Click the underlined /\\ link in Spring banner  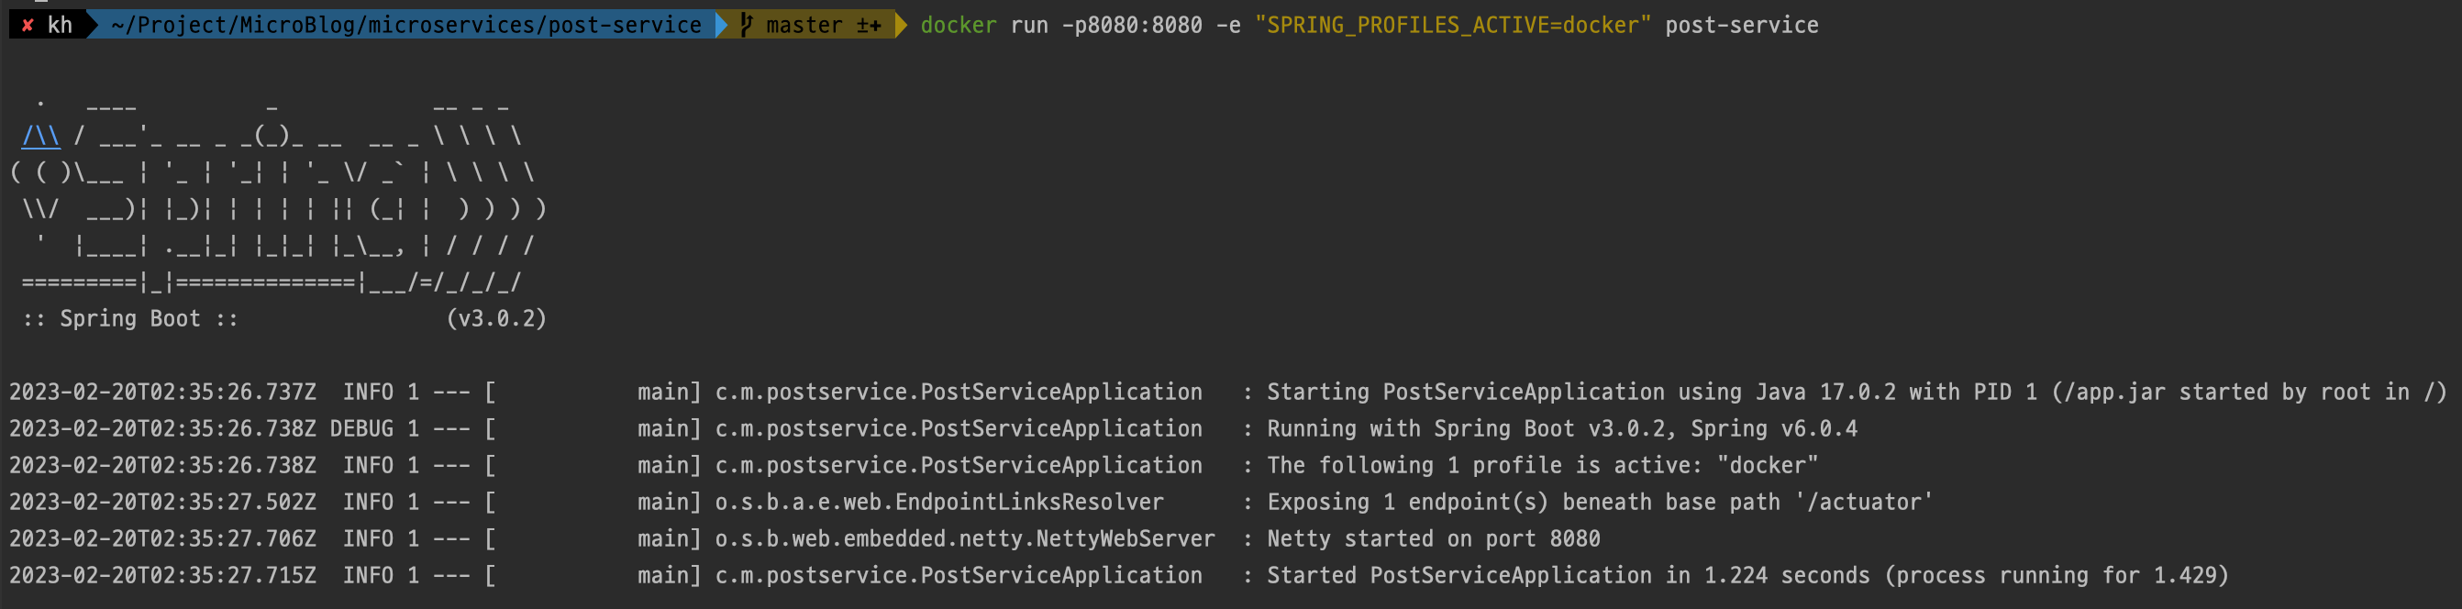point(41,136)
